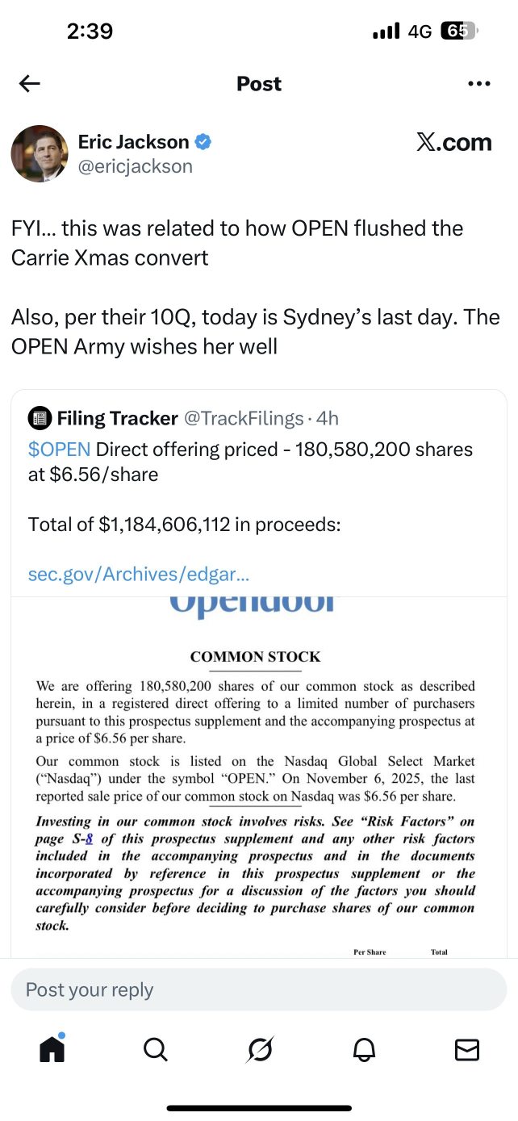
Task: Open Eric Jackson's profile picture
Action: pos(39,153)
